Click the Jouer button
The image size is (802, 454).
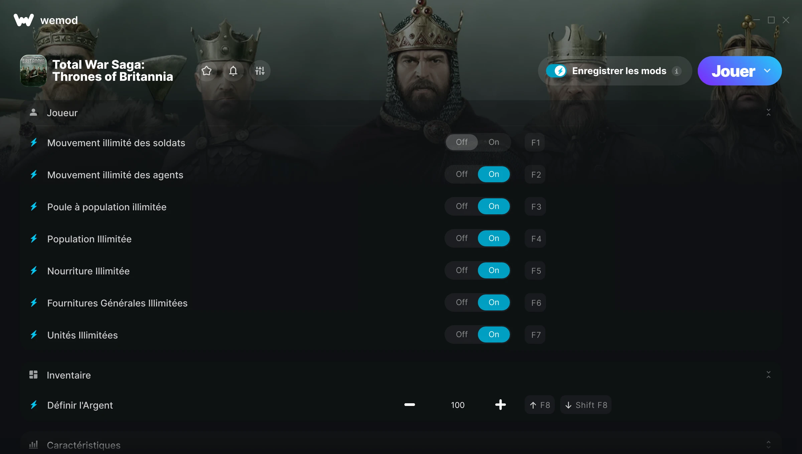[x=733, y=71]
